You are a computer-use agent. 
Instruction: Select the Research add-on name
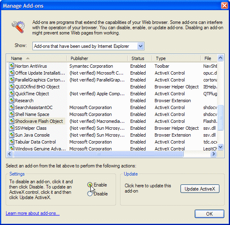(x=24, y=101)
